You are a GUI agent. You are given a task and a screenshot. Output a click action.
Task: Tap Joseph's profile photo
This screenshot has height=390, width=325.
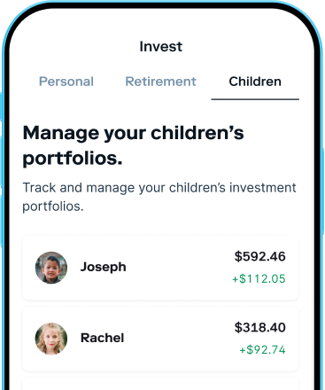[x=51, y=268]
